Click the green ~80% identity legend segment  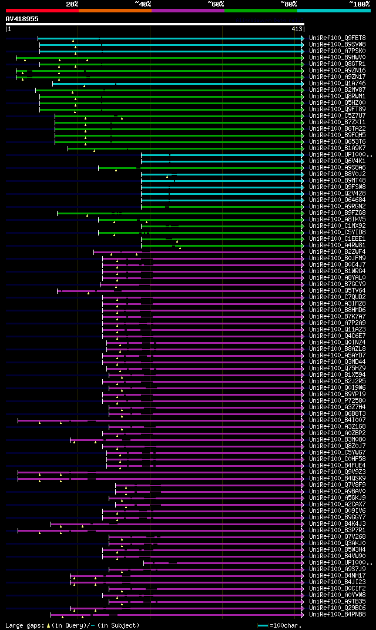pos(261,10)
